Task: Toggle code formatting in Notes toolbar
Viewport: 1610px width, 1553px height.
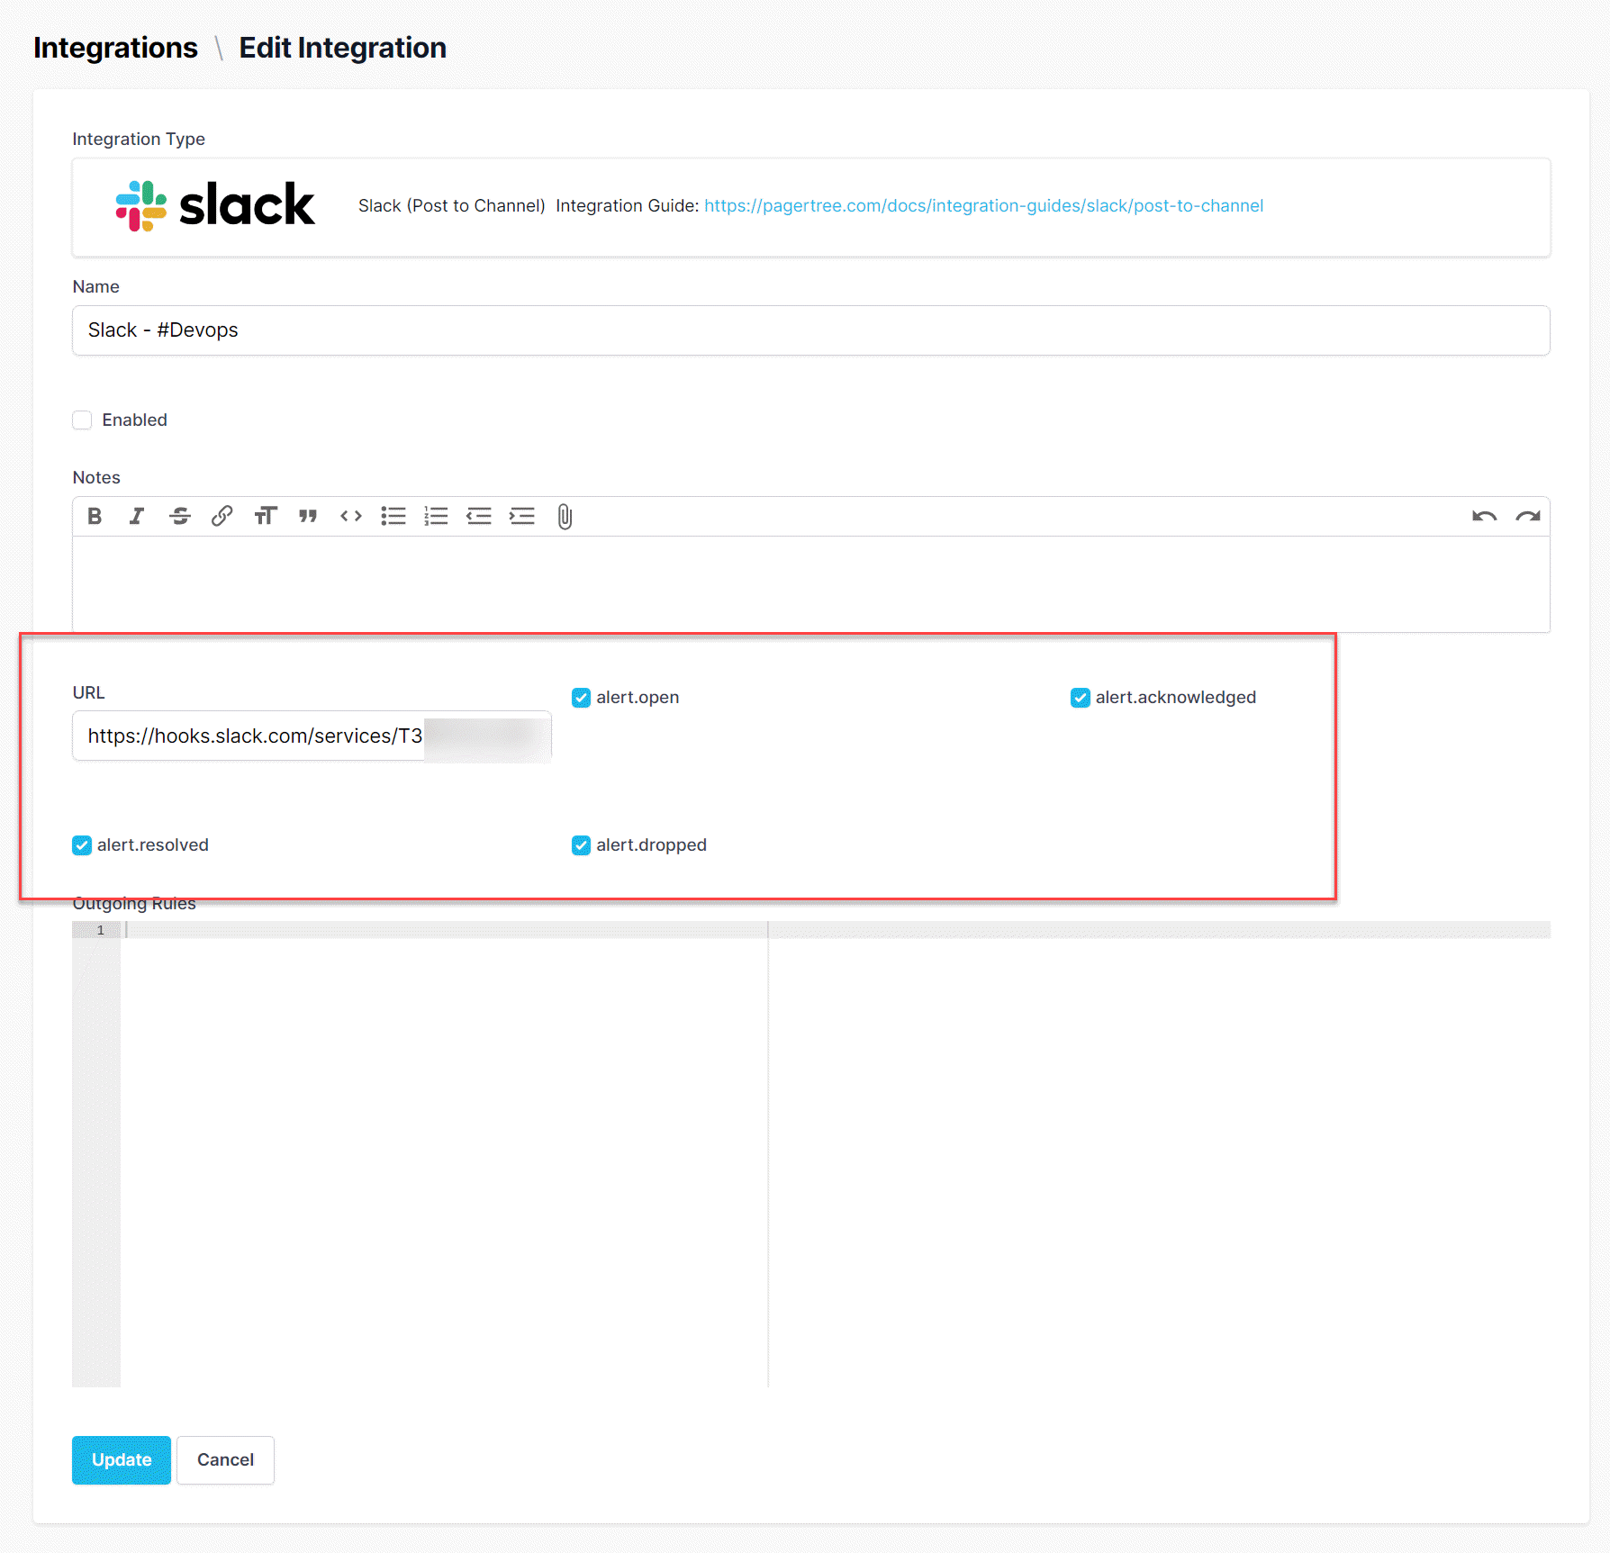Action: 350,516
